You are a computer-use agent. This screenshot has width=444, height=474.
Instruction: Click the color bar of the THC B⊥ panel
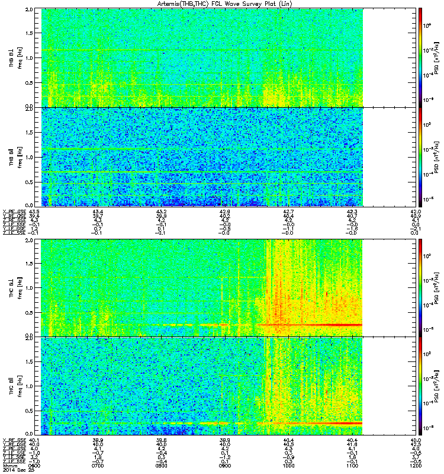[420, 288]
